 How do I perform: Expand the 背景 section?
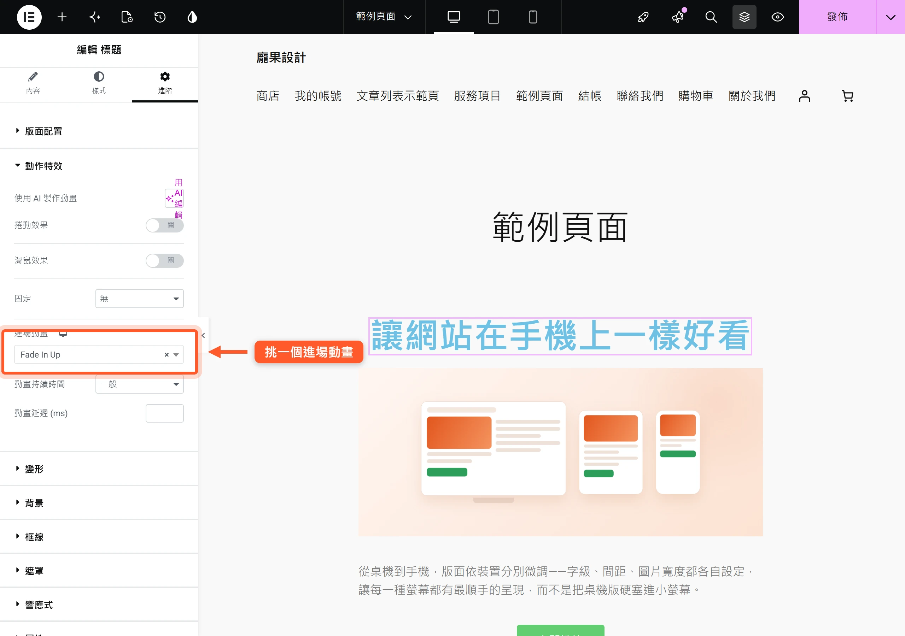tap(99, 503)
